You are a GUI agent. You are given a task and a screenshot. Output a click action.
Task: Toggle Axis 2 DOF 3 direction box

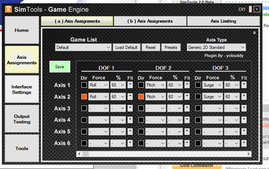(x=198, y=97)
